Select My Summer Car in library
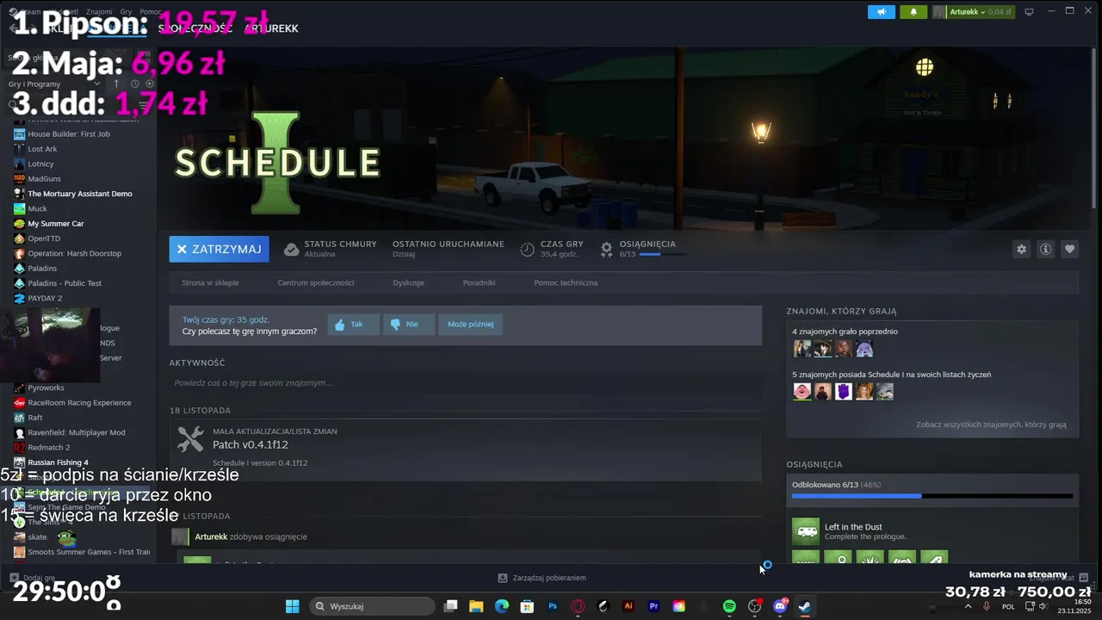This screenshot has height=620, width=1102. (x=55, y=224)
